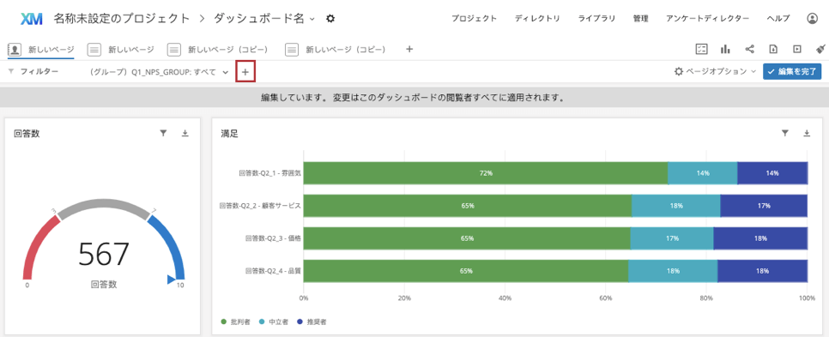Click the 回答数-Q2_4 - 品質 axis label

(x=273, y=271)
